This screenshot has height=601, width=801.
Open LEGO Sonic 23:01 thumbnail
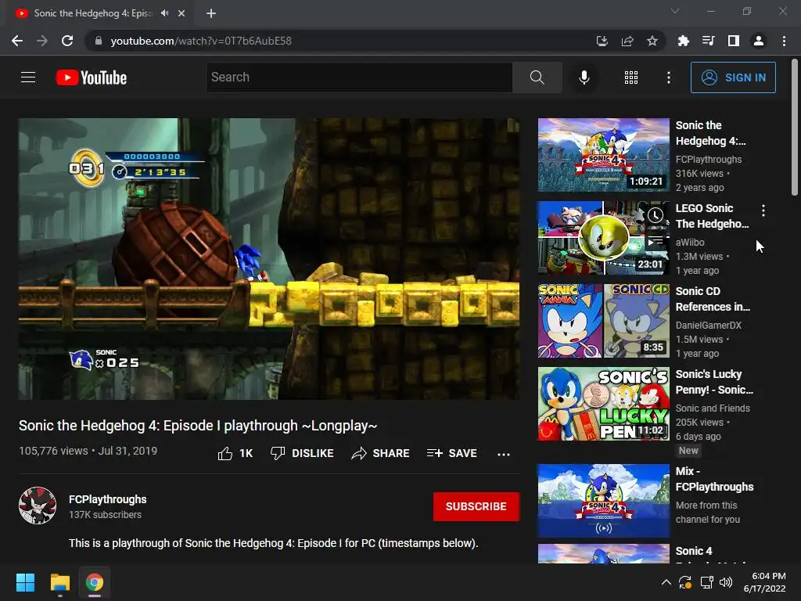(x=603, y=238)
